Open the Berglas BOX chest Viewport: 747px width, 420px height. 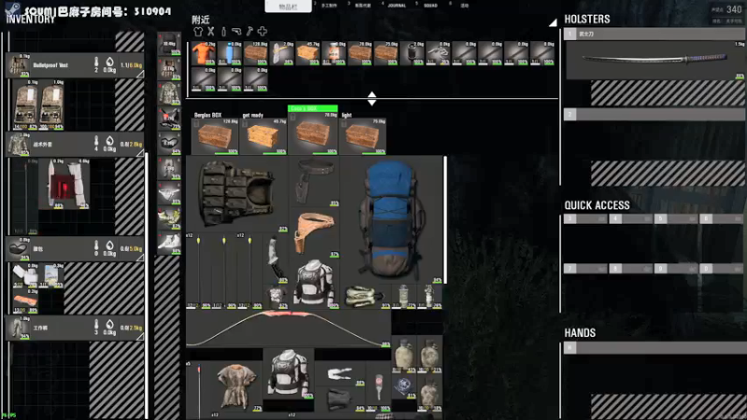[215, 137]
